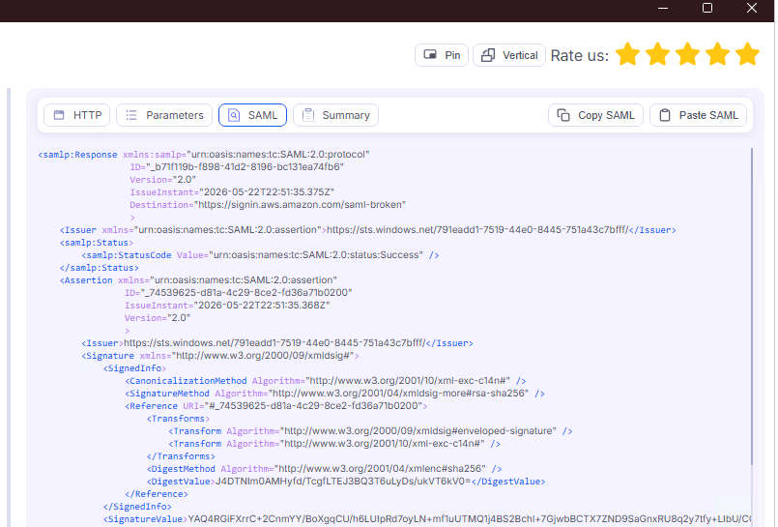Screen dimensions: 778x527
Task: Click the "Rate us:" label
Action: tap(580, 55)
